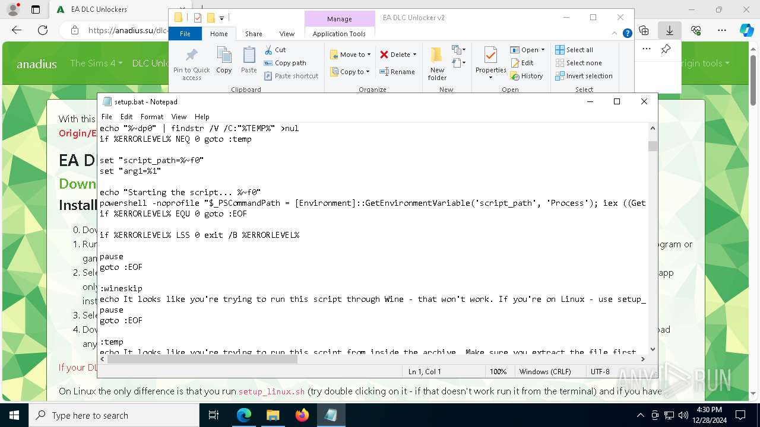Click Select none in Explorer ribbon
This screenshot has width=760, height=427.
578,63
